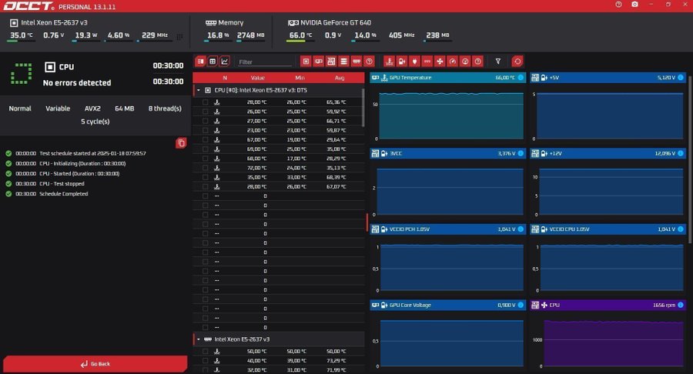The width and height of the screenshot is (693, 374).
Task: Reset monitoring values with refresh icon
Action: point(517,62)
